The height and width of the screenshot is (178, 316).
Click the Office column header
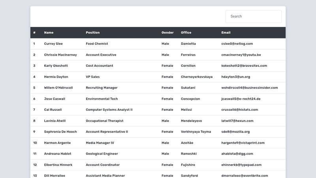point(186,32)
